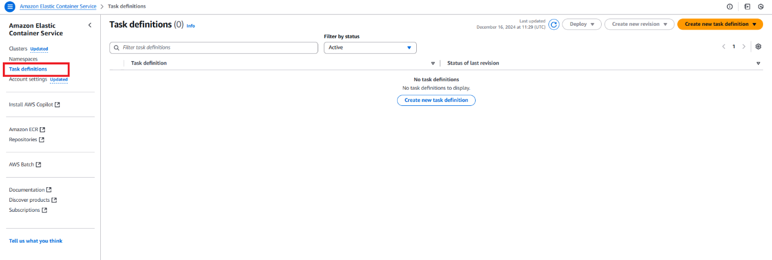Click the Updated badge next to Clusters

pyautogui.click(x=39, y=49)
